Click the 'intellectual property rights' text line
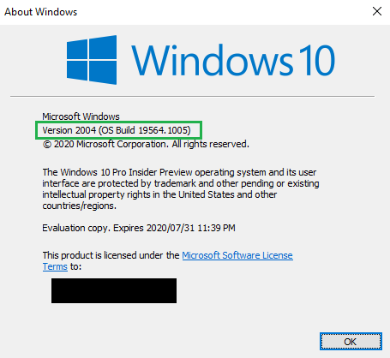This screenshot has height=358, width=390. 159,194
